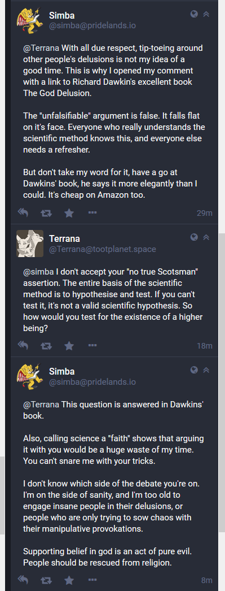Boost Terrana's 18m post
225x591 pixels.
(x=46, y=346)
